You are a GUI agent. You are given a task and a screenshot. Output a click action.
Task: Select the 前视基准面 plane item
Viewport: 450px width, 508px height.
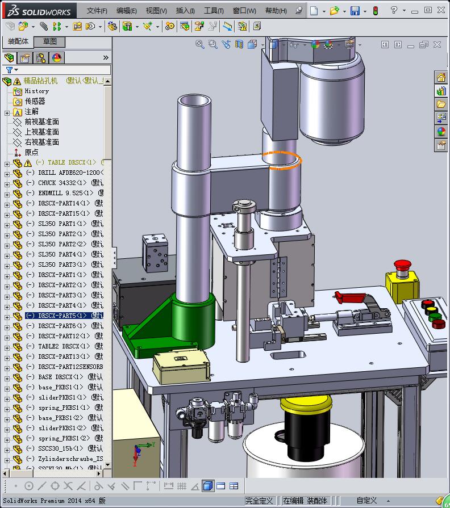click(42, 122)
